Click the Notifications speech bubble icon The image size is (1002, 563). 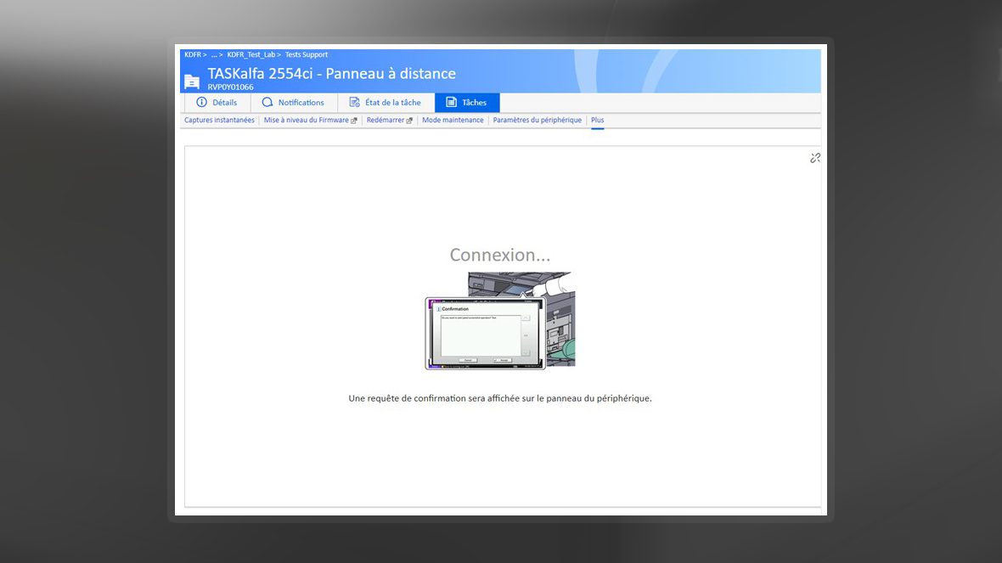point(267,103)
